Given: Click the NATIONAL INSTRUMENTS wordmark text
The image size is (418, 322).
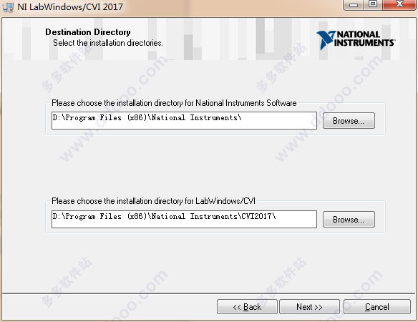Looking at the screenshot, I should pos(364,39).
